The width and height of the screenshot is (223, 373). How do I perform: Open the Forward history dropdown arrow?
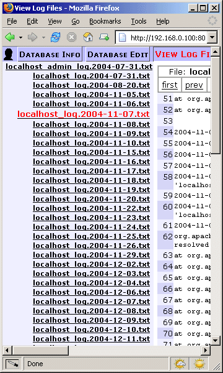(x=43, y=37)
